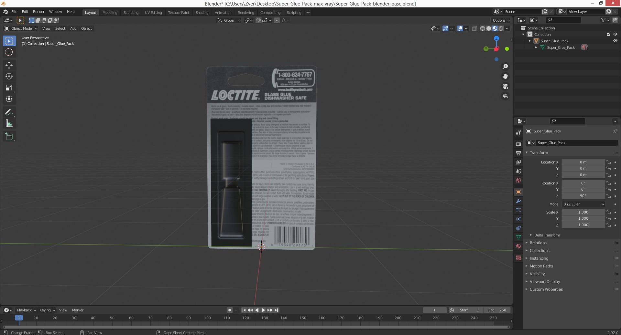Switch perspective/orthographic grid icon
This screenshot has height=335, width=621.
coord(505,96)
